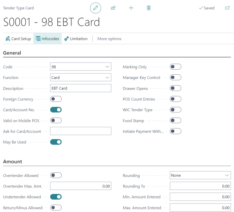Click the plus icon to add new
This screenshot has height=212, width=234.
click(131, 8)
